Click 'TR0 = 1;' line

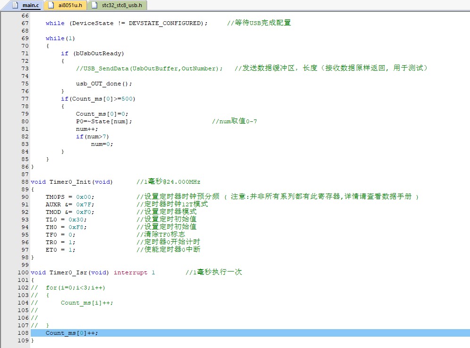pos(60,242)
